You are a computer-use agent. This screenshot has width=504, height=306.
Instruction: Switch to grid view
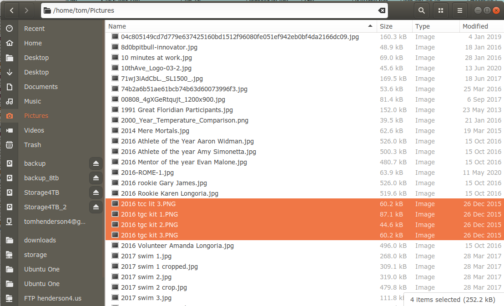(440, 10)
